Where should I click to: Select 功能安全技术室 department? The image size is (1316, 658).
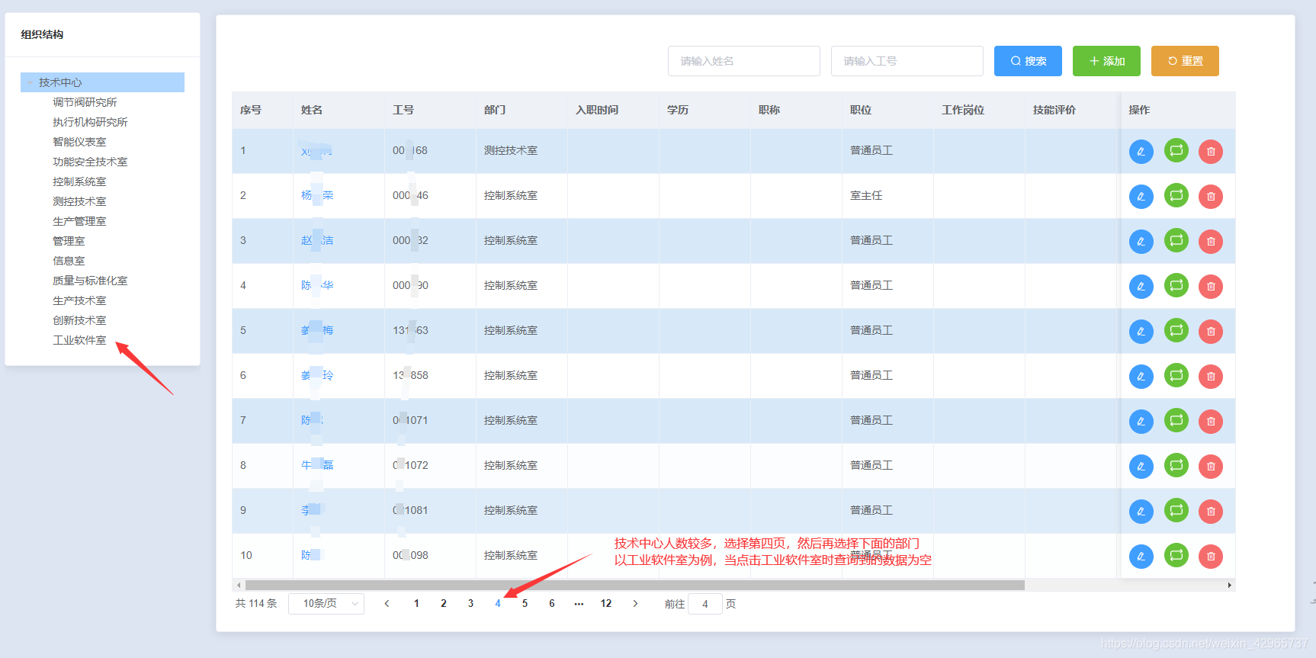pyautogui.click(x=90, y=162)
